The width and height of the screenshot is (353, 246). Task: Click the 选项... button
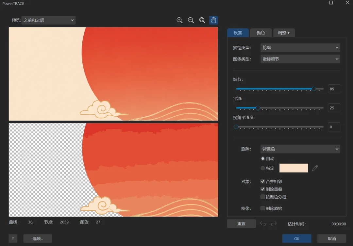(x=38, y=238)
